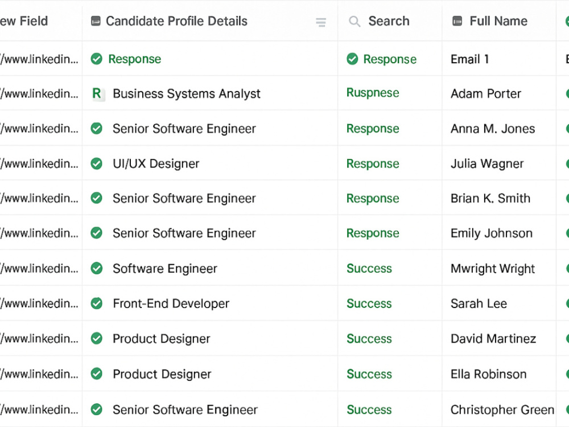Viewport: 569px width, 427px height.
Task: Click the Ruspnese status for Adam Porter
Action: [373, 93]
